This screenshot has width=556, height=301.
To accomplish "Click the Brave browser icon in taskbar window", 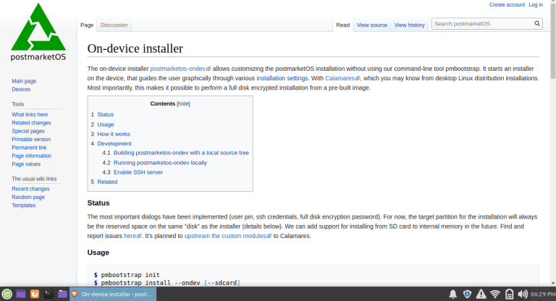I will [75, 294].
